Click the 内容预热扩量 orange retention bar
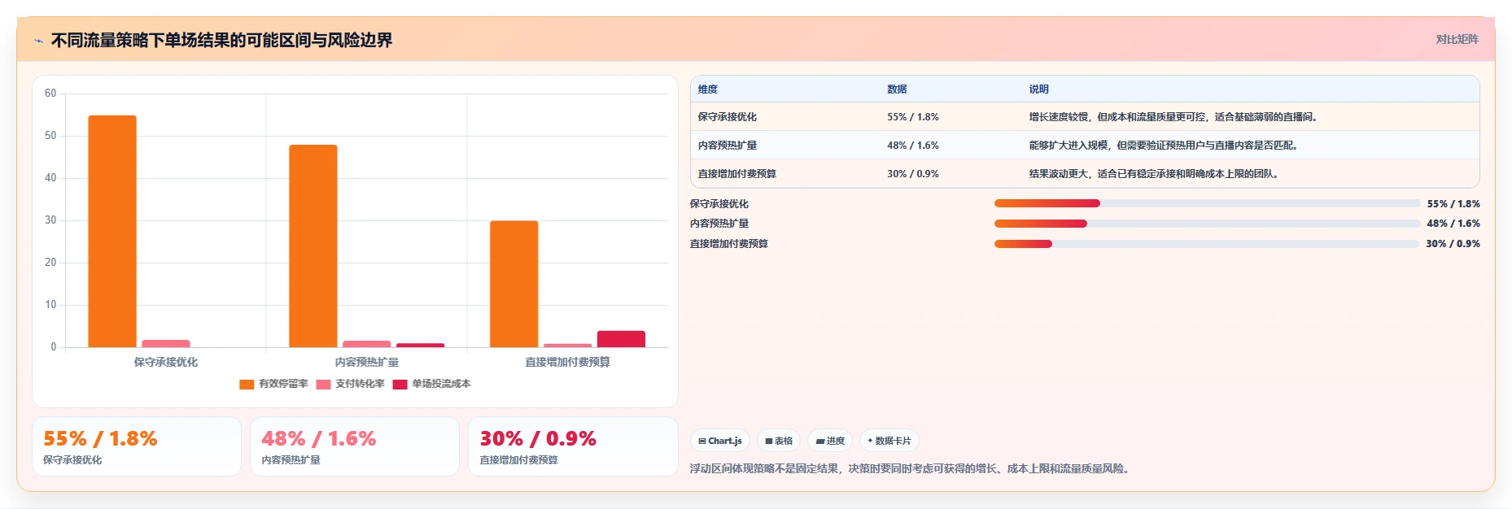This screenshot has height=509, width=1512. 313,246
